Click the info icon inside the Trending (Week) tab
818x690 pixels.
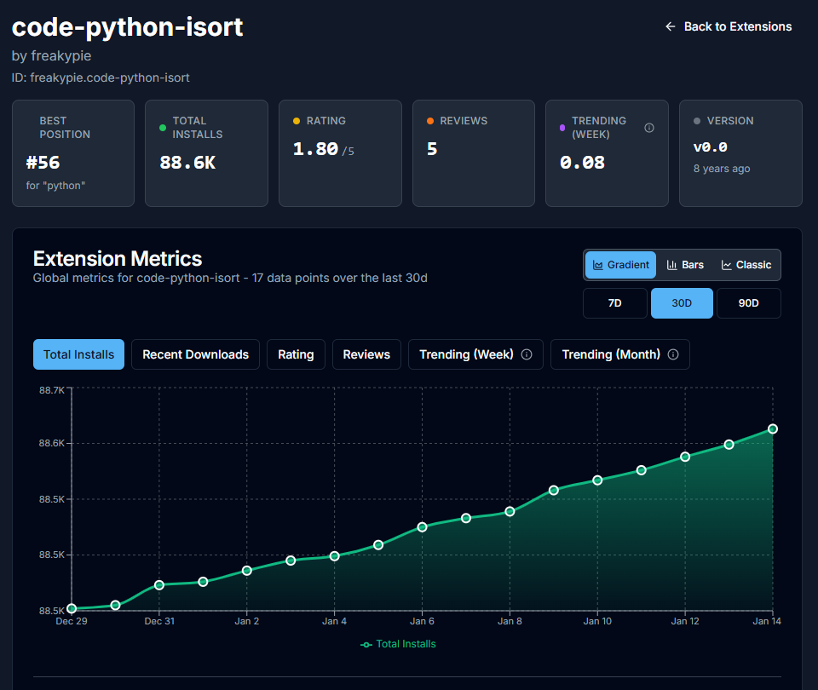tap(526, 354)
